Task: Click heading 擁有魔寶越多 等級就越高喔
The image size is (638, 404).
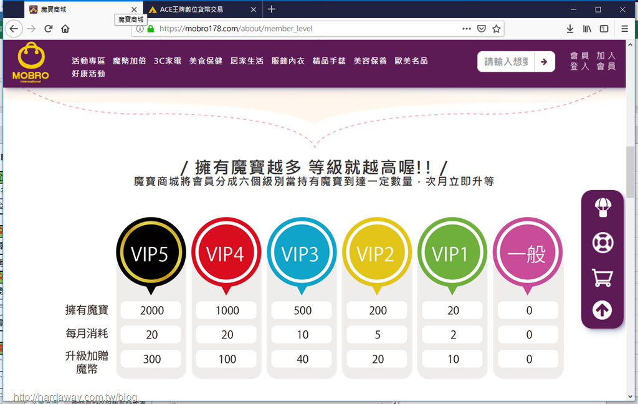Action: coord(314,167)
